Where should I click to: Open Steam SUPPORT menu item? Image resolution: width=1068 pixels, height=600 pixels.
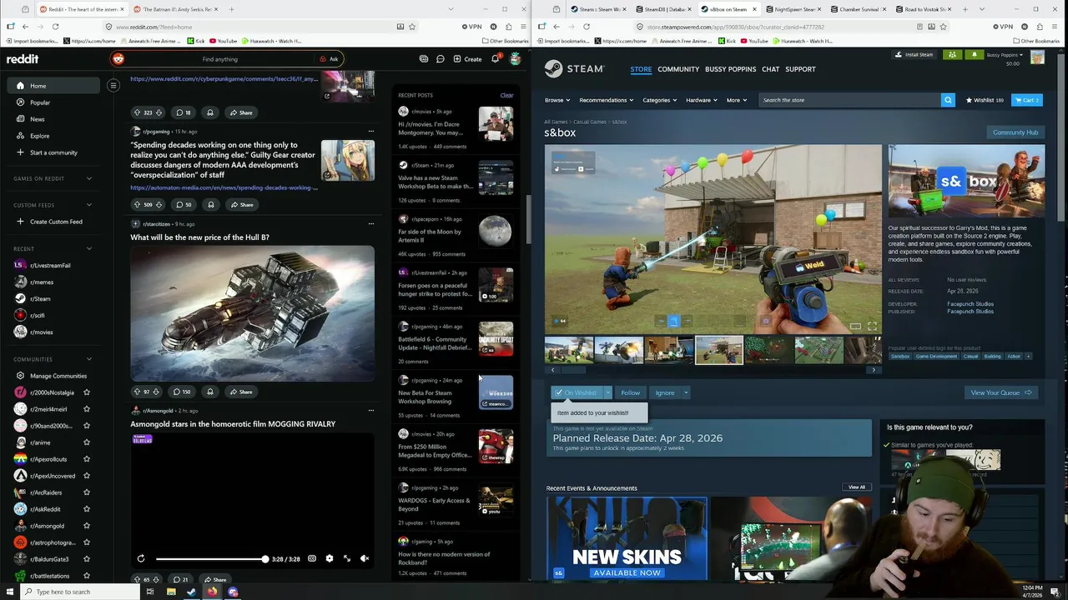(x=800, y=69)
